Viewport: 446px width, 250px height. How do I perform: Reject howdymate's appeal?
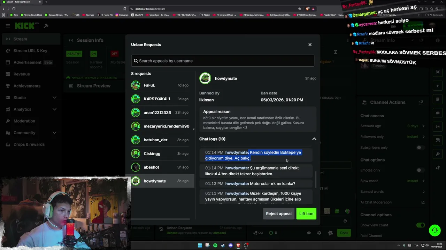pyautogui.click(x=279, y=214)
